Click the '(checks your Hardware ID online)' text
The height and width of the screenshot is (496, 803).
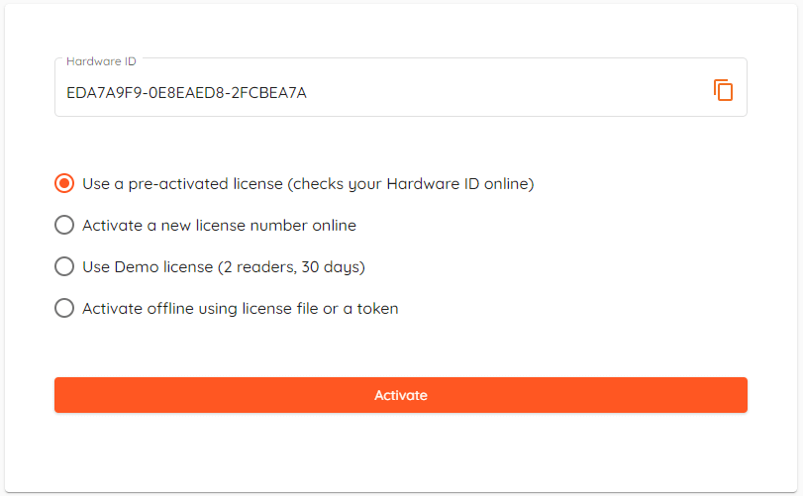(x=411, y=184)
